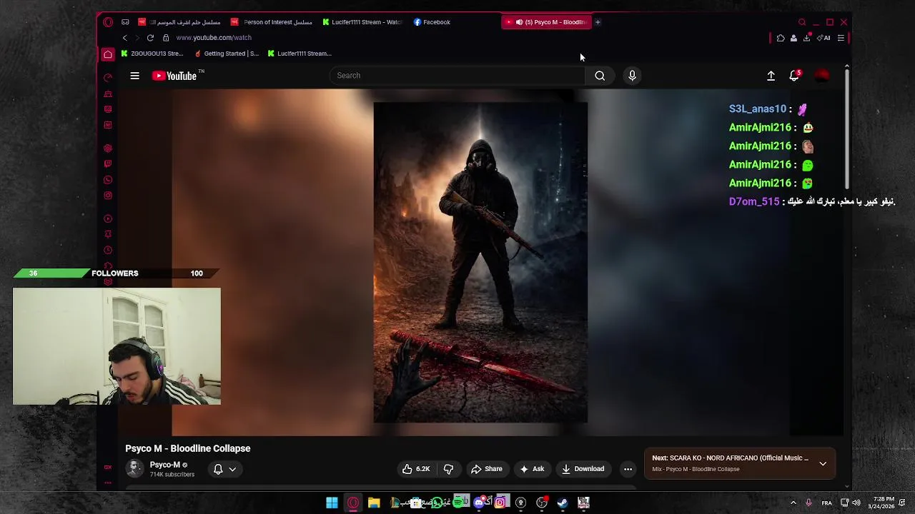The width and height of the screenshot is (915, 514).
Task: Open Opera AI assistant icon
Action: (823, 38)
